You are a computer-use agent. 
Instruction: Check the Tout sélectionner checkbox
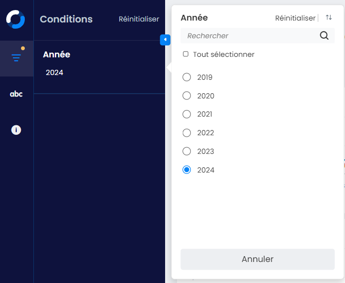pyautogui.click(x=186, y=54)
